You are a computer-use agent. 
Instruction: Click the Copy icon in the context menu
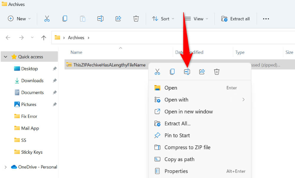pos(172,72)
